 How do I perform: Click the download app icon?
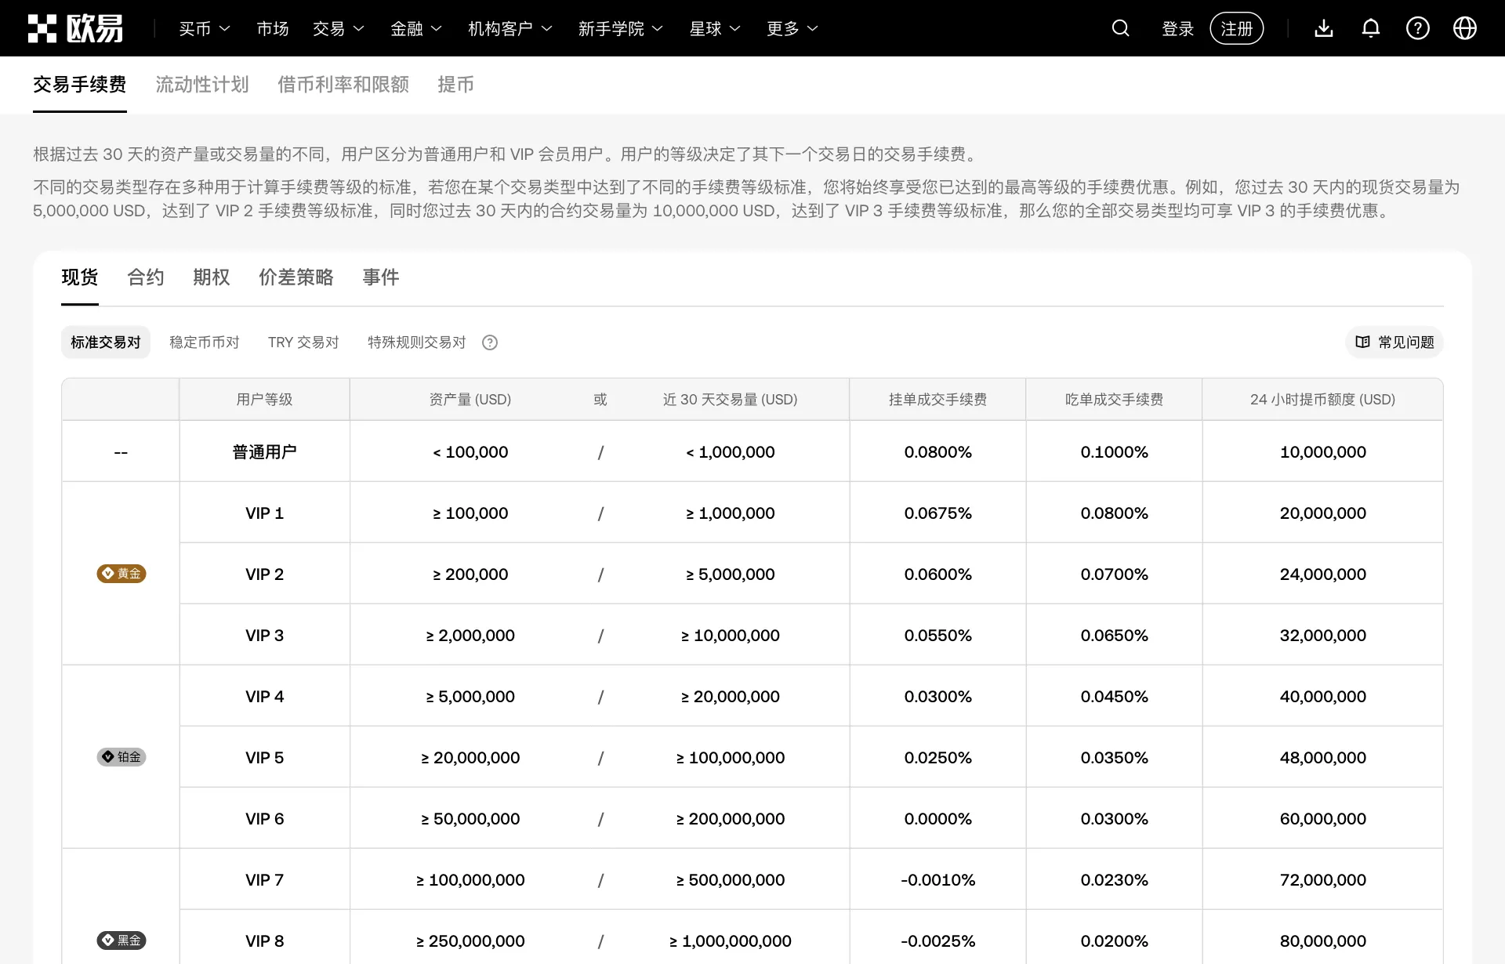(x=1324, y=28)
